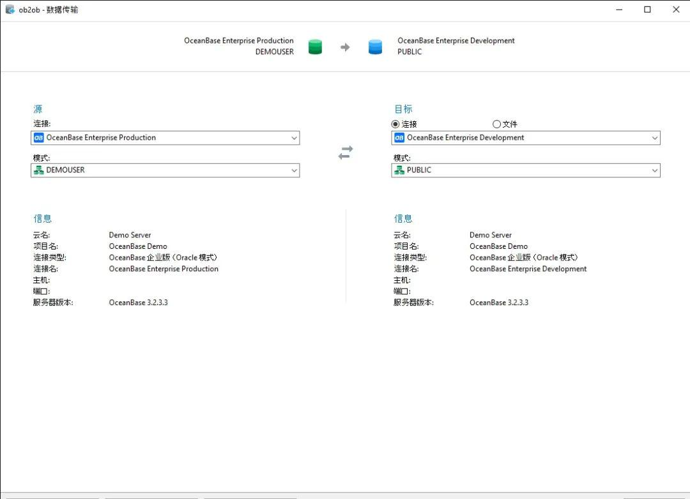Click the green source database icon in header

point(315,47)
